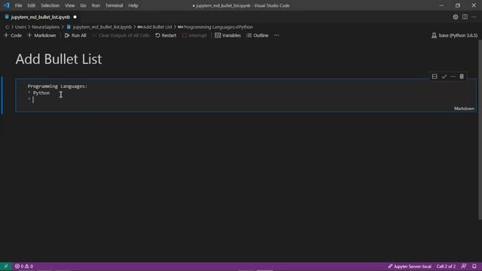Click the jupytern_md_bullet_list.ipynb breadcrumb
The image size is (482, 271).
[x=99, y=27]
